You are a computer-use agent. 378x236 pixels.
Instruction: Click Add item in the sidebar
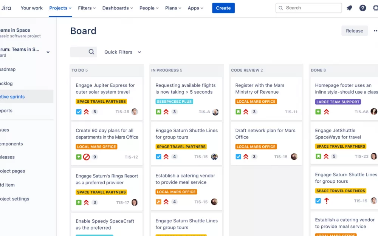click(7, 185)
